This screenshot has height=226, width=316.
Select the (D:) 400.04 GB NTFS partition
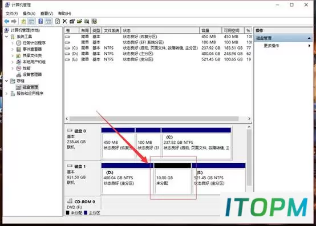(x=127, y=179)
